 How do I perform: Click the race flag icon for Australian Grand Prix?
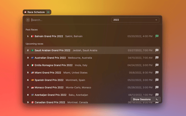pos(157,58)
